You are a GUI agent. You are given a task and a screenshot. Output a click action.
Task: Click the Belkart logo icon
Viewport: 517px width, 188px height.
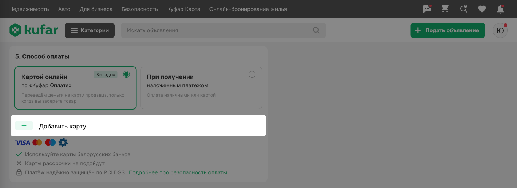63,143
